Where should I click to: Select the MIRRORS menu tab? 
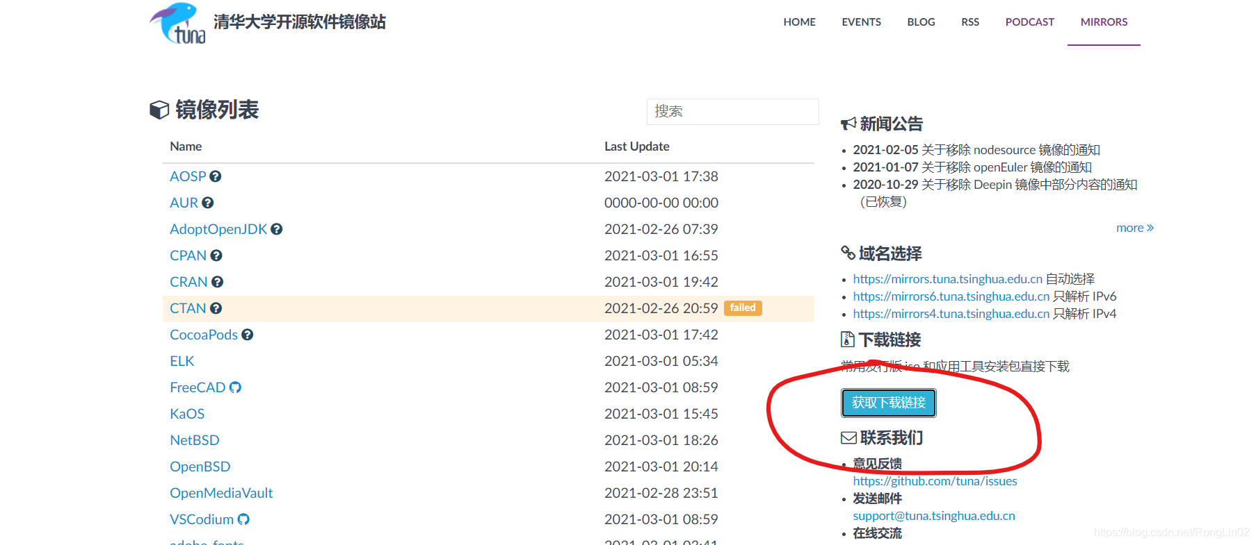tap(1104, 22)
